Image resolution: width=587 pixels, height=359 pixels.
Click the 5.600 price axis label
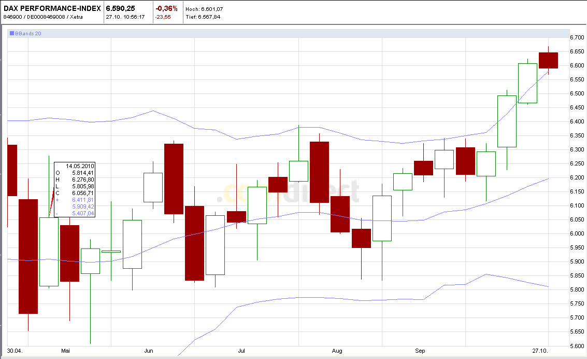(x=577, y=346)
